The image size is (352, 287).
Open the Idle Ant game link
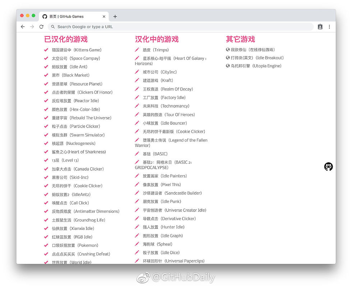(x=70, y=67)
